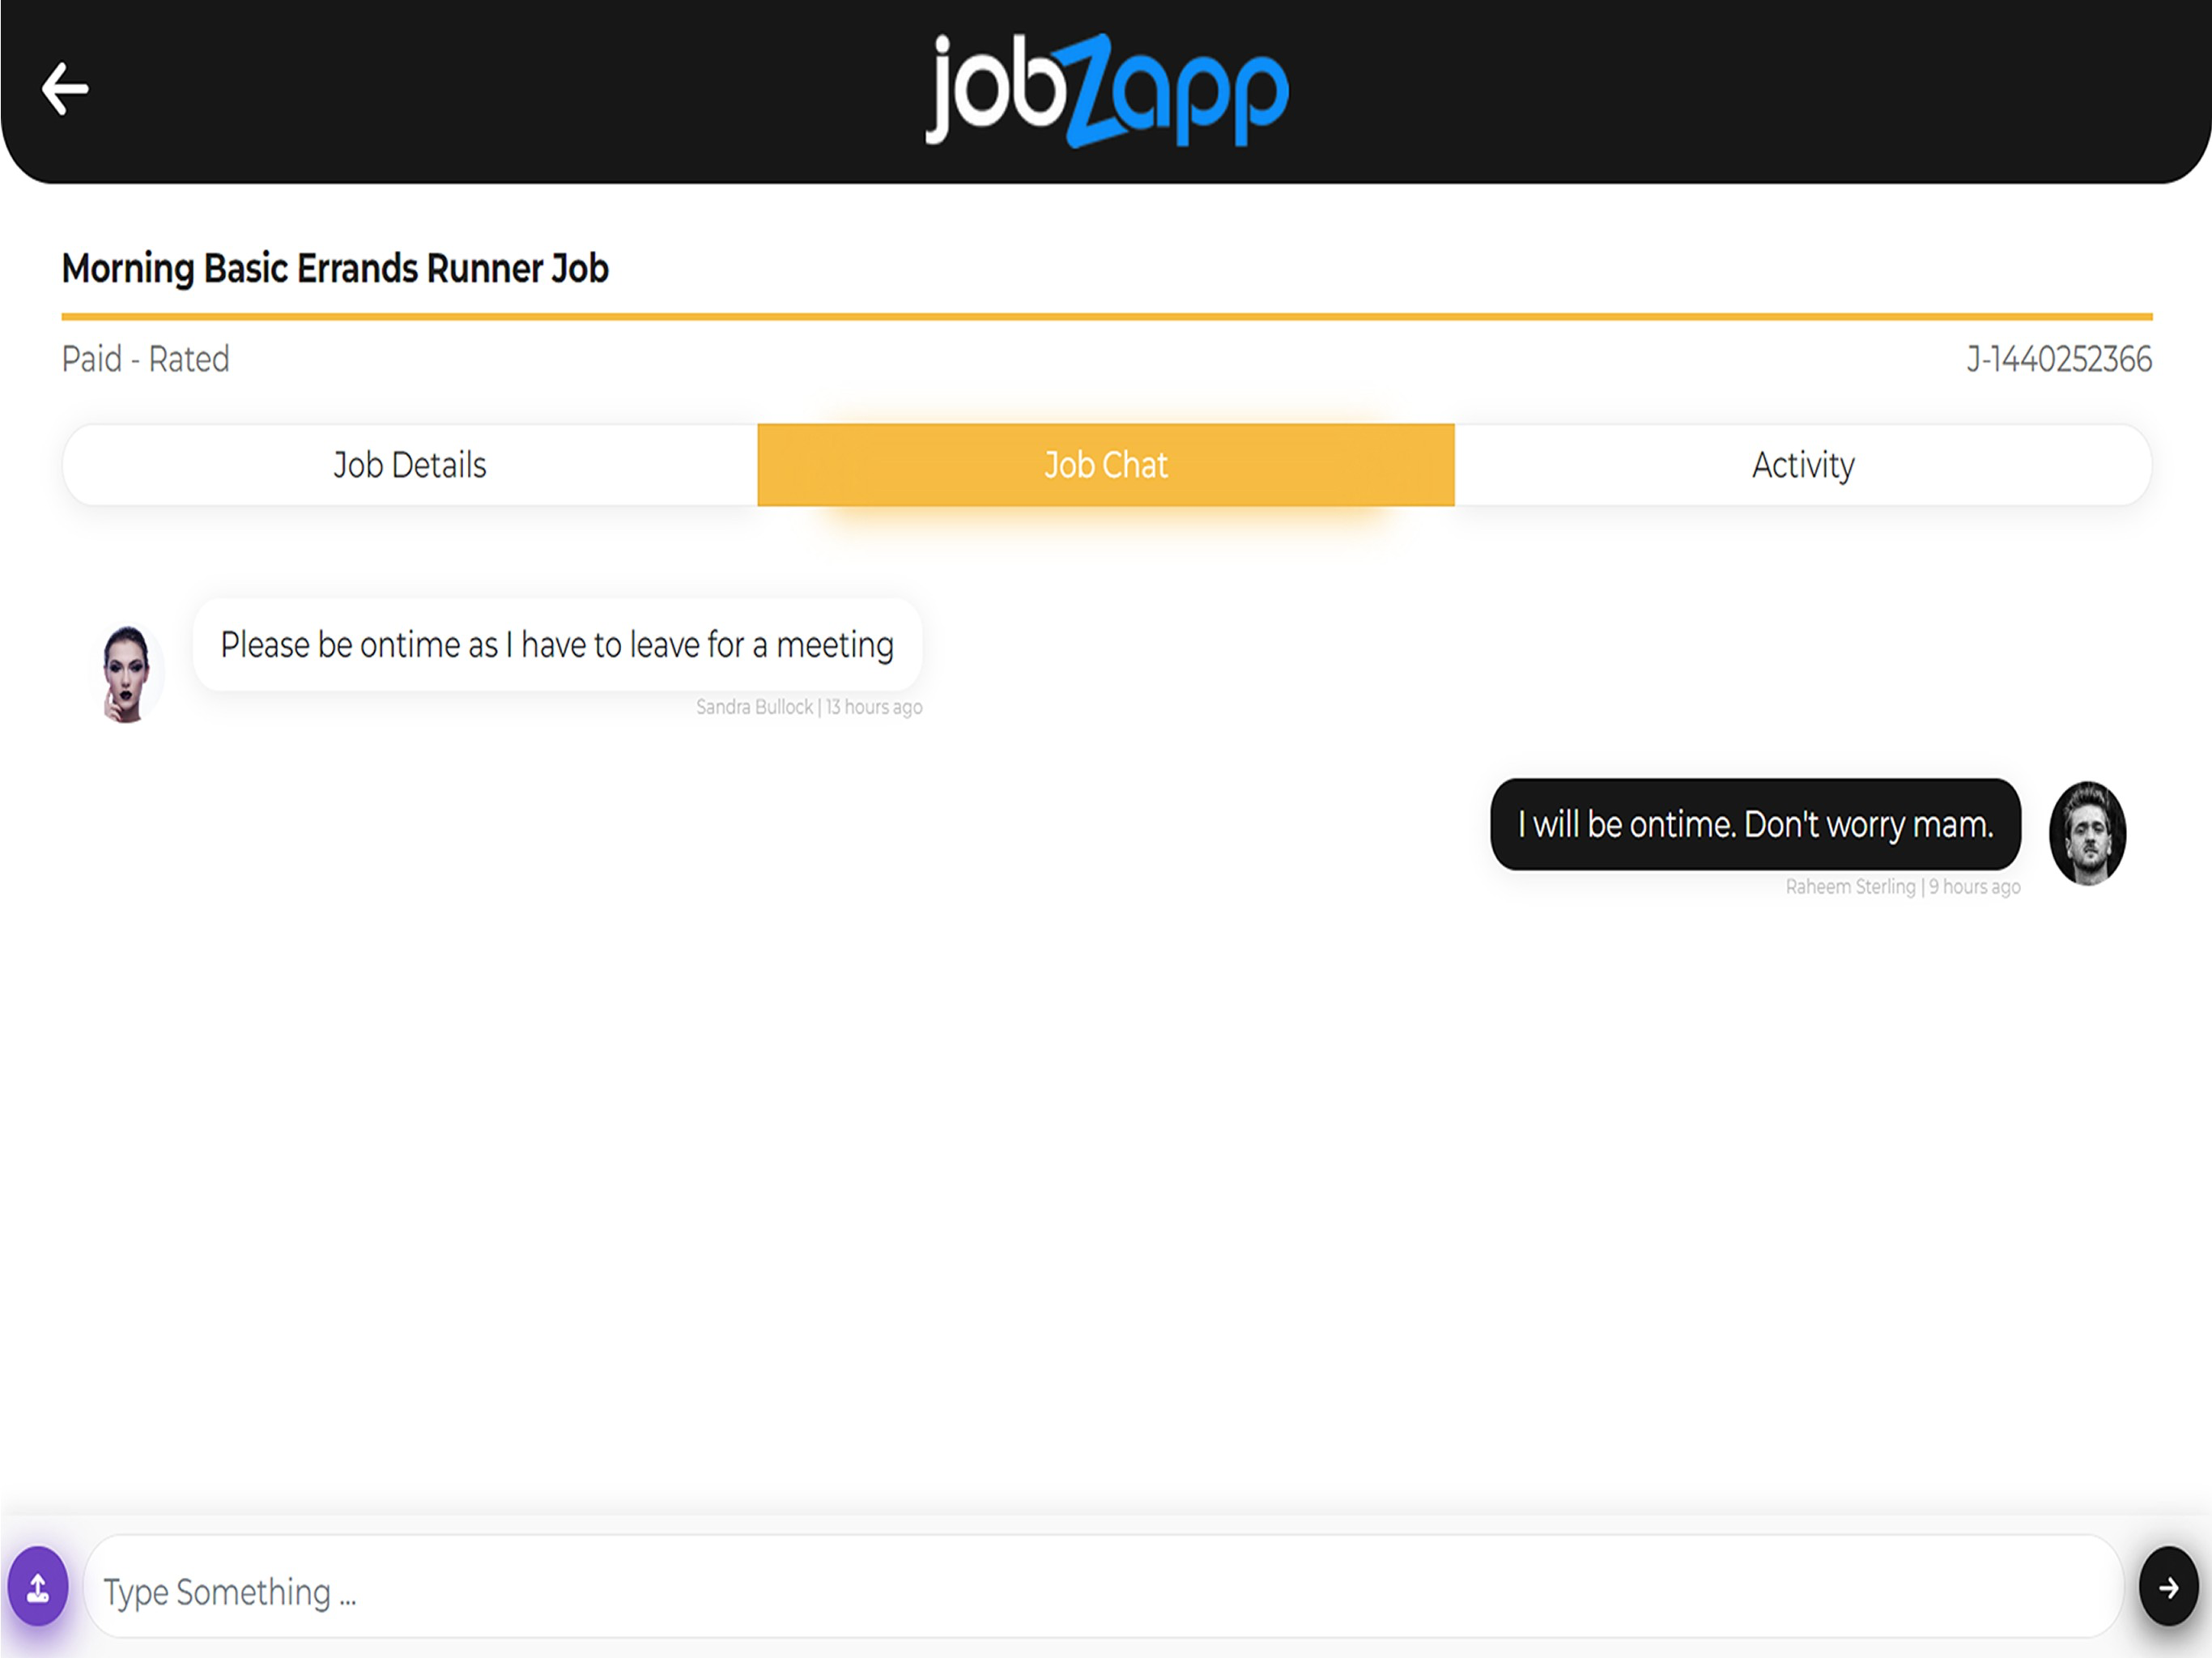The width and height of the screenshot is (2212, 1658).
Task: Click the purple upload attachment icon
Action: pos(38,1586)
